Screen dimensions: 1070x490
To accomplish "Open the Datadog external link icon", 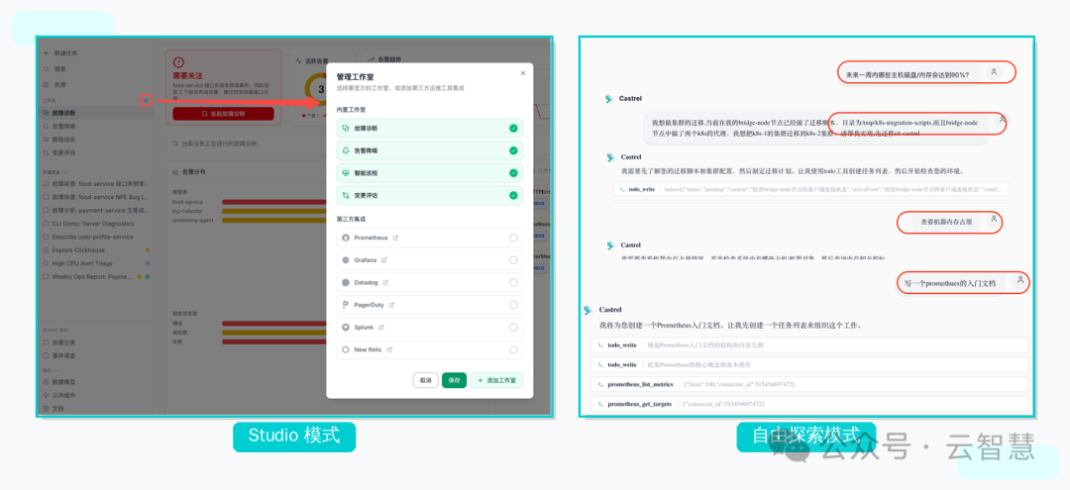I will click(385, 283).
